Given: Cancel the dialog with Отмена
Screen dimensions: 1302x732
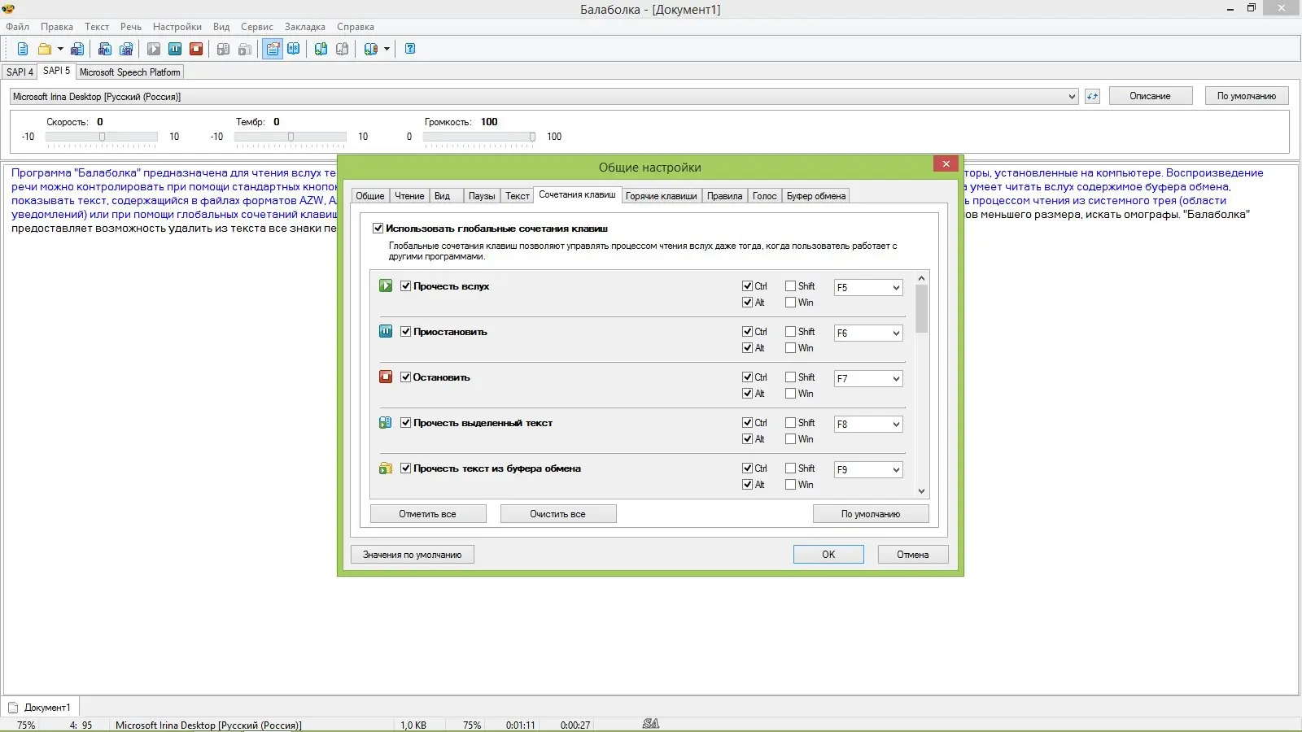Looking at the screenshot, I should [913, 555].
